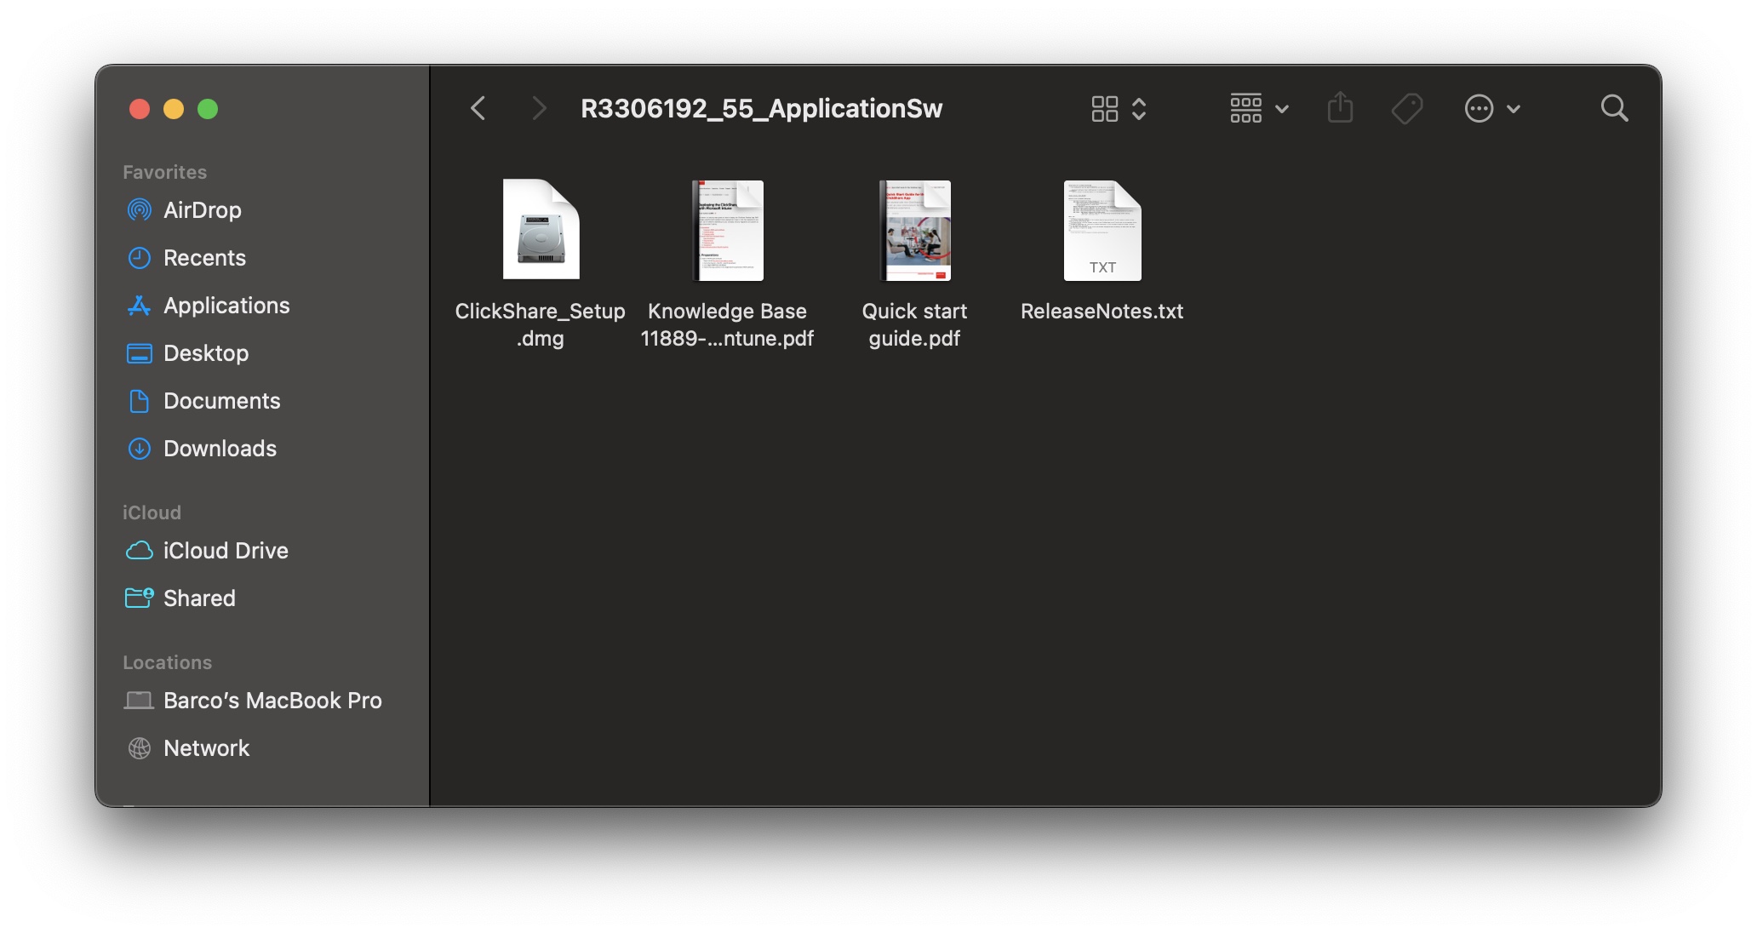Click the Knowledge Base 11889 file name
The width and height of the screenshot is (1757, 933).
tap(728, 324)
